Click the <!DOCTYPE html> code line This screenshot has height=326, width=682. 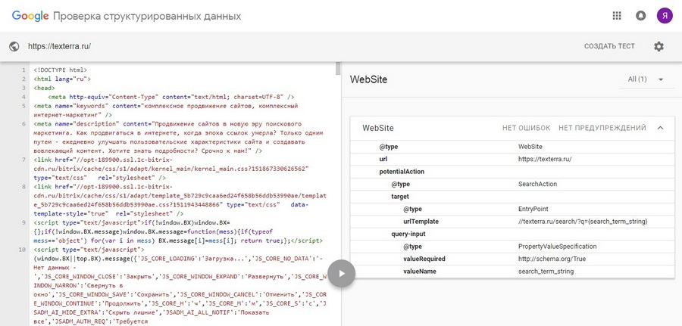[x=60, y=70]
